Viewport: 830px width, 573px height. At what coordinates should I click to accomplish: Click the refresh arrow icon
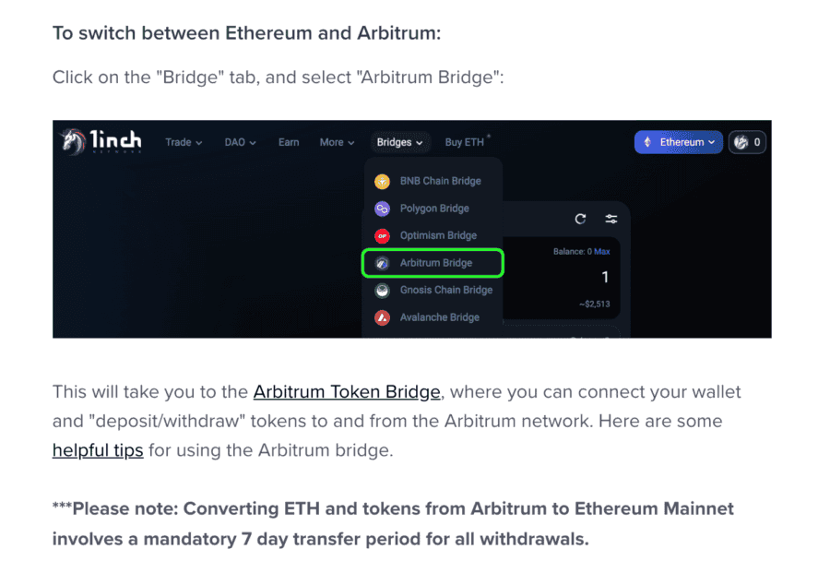[x=581, y=219]
